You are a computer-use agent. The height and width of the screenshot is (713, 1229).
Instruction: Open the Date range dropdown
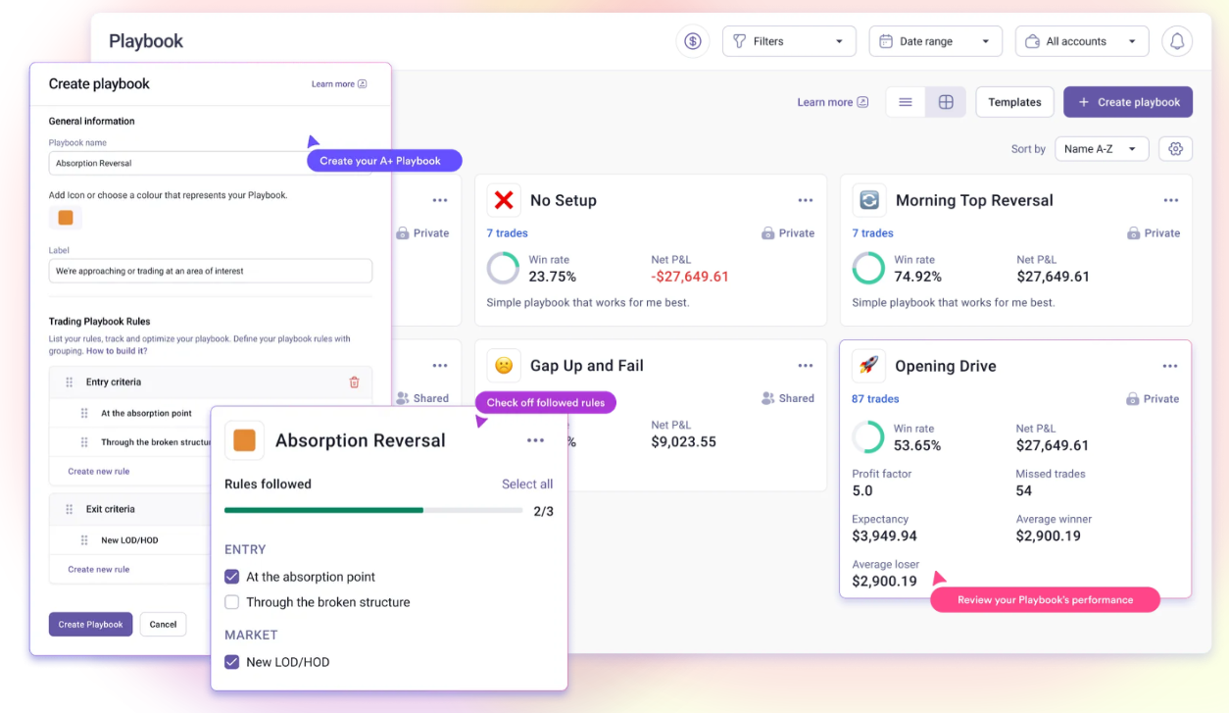point(936,41)
